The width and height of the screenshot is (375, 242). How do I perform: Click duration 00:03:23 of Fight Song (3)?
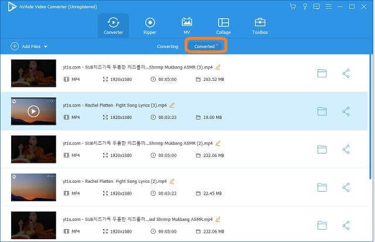pyautogui.click(x=168, y=117)
